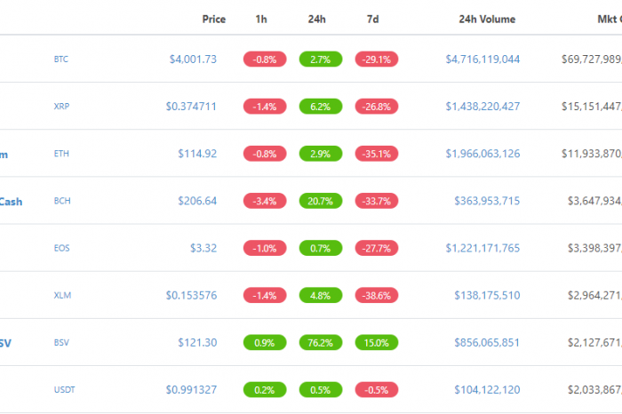This screenshot has width=622, height=414.
Task: Sort by the Price column header
Action: (214, 19)
